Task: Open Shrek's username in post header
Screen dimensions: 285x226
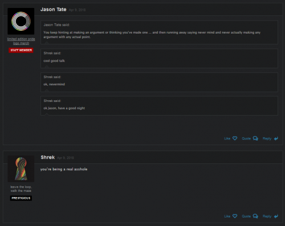Action: click(48, 157)
